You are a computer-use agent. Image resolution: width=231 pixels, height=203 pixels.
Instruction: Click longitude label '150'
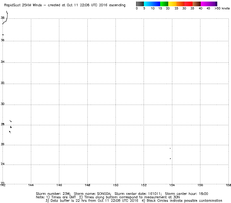pos(115,185)
